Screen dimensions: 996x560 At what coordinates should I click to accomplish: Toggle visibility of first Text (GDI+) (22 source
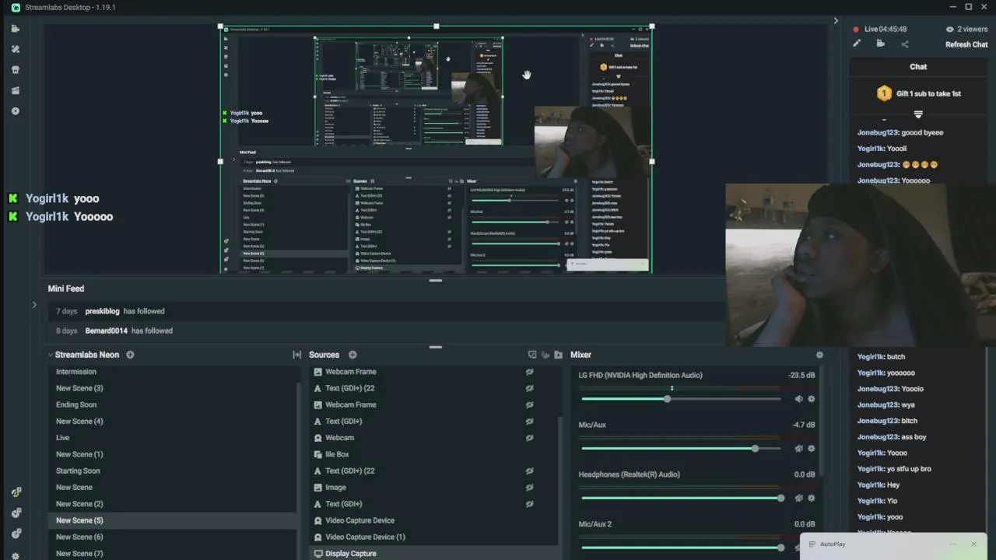tap(529, 388)
